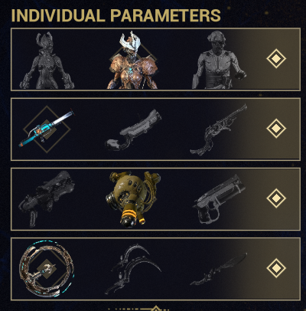The height and width of the screenshot is (311, 306).
Task: Toggle the diamond marker on melee weapon row
Action: pyautogui.click(x=276, y=268)
